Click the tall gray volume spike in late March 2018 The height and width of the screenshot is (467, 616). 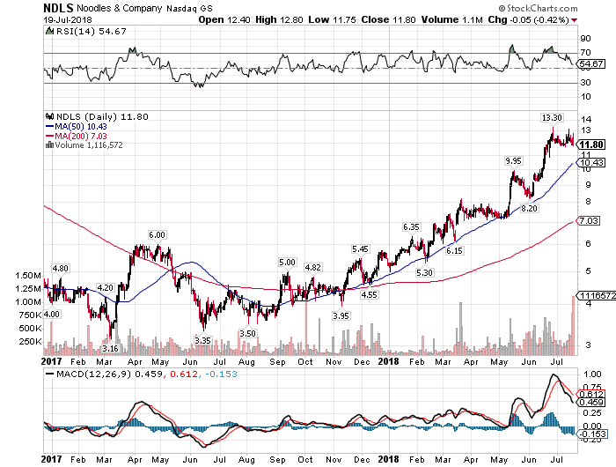461,329
